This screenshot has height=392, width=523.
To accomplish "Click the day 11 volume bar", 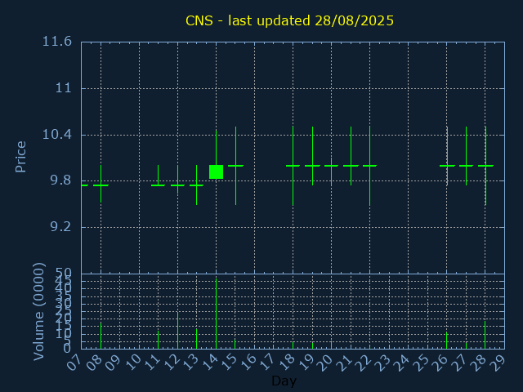I will coord(158,340).
